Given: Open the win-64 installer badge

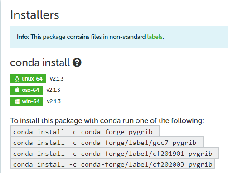Looking at the screenshot, I should [26, 101].
